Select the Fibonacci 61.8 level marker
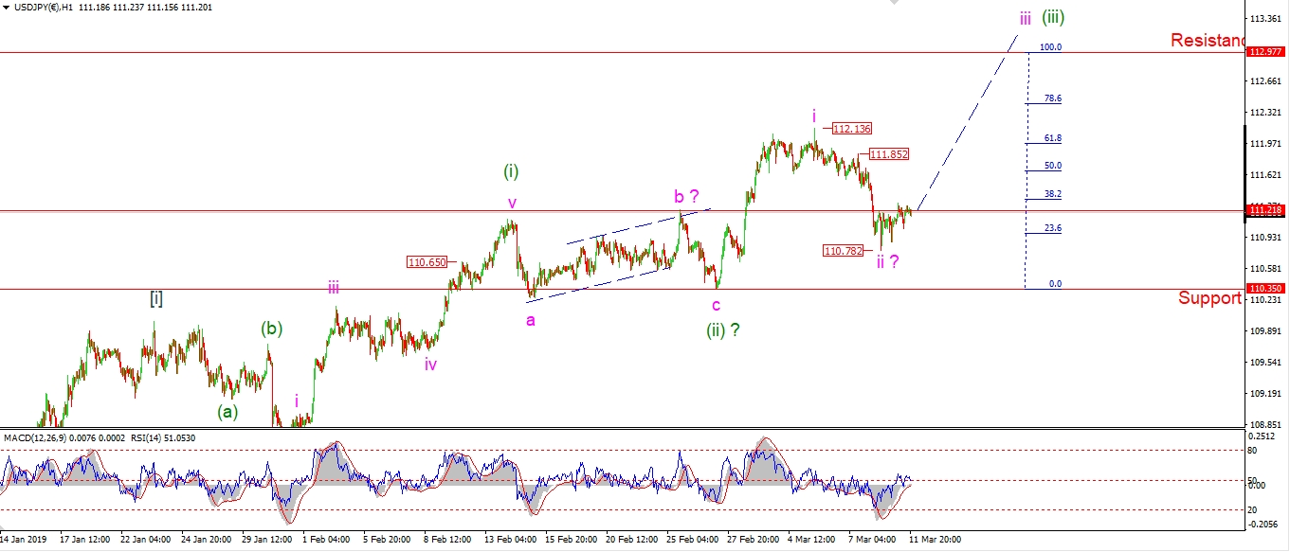The height and width of the screenshot is (552, 1290). [1052, 138]
